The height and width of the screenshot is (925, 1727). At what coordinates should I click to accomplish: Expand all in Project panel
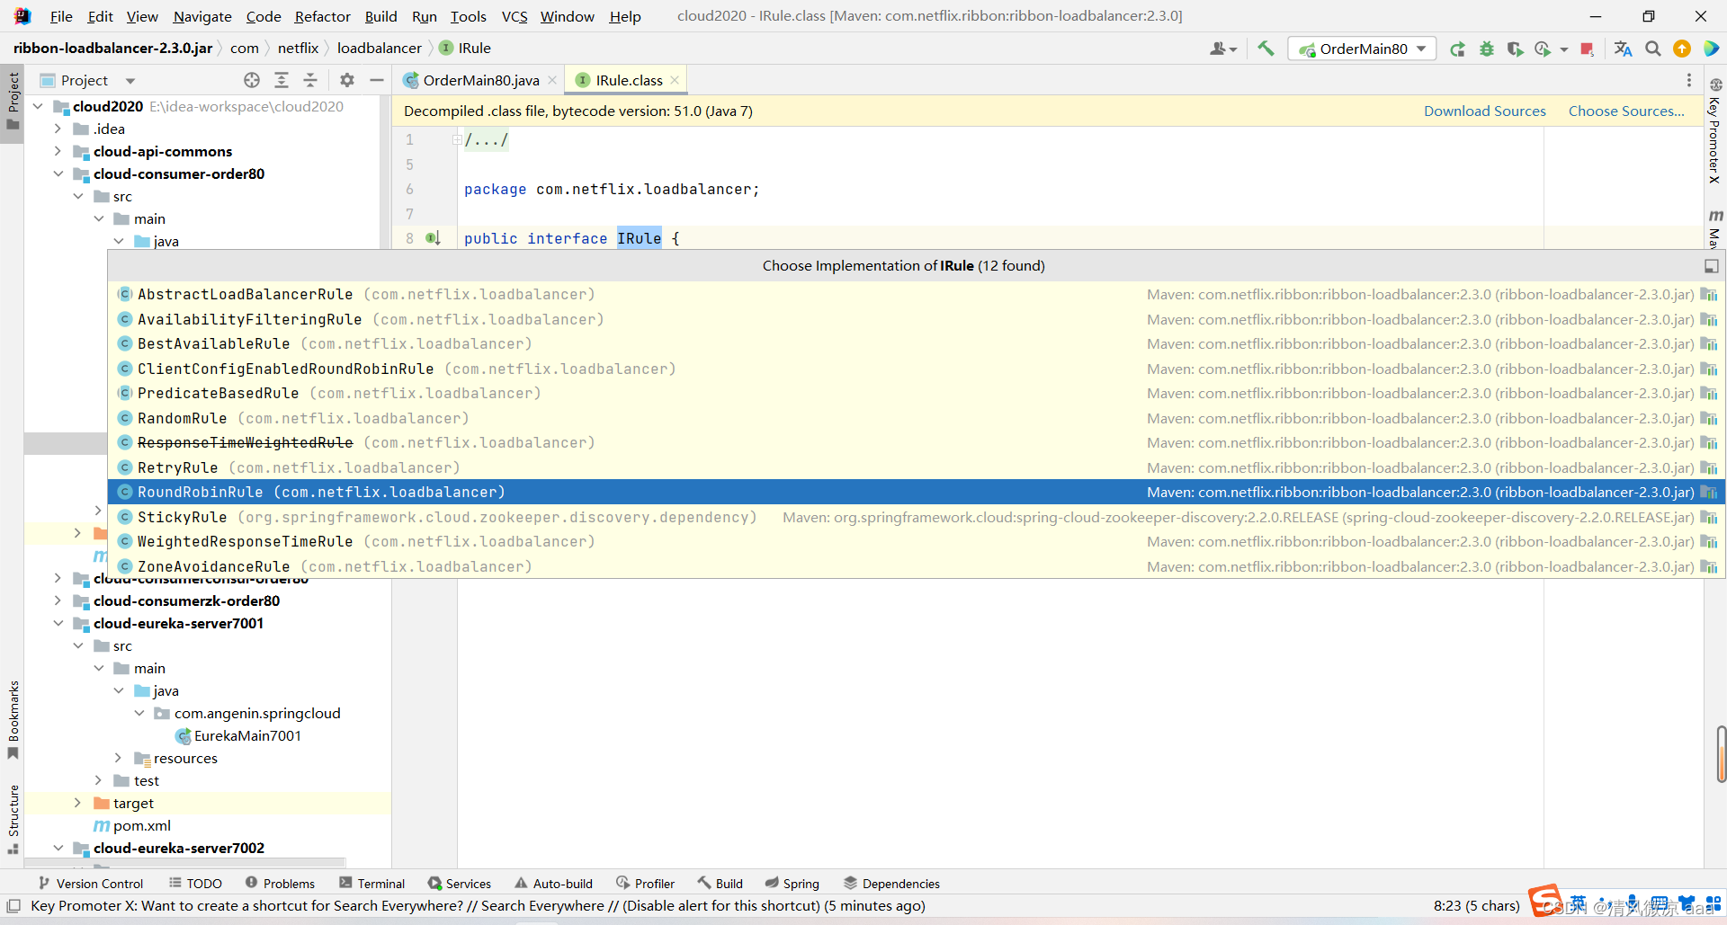point(282,80)
